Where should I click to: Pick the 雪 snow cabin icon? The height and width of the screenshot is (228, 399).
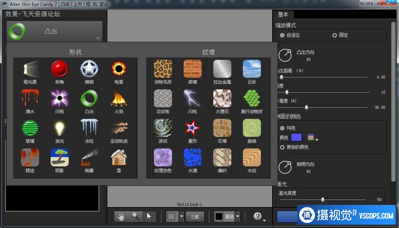click(x=118, y=158)
